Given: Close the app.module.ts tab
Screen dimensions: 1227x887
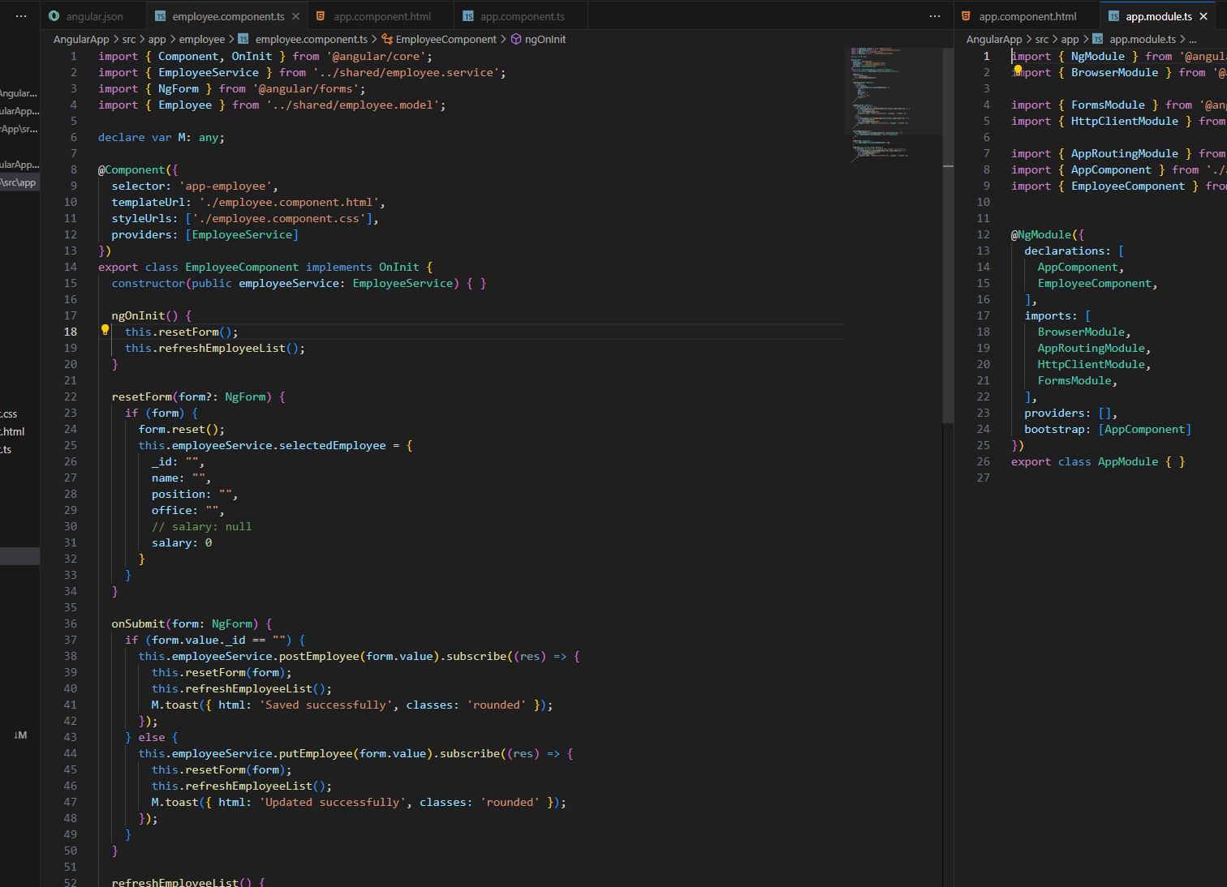Looking at the screenshot, I should point(1203,16).
